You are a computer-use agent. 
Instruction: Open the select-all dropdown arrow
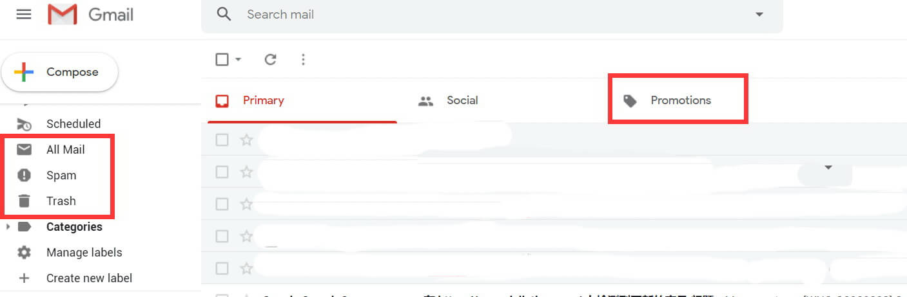click(239, 59)
